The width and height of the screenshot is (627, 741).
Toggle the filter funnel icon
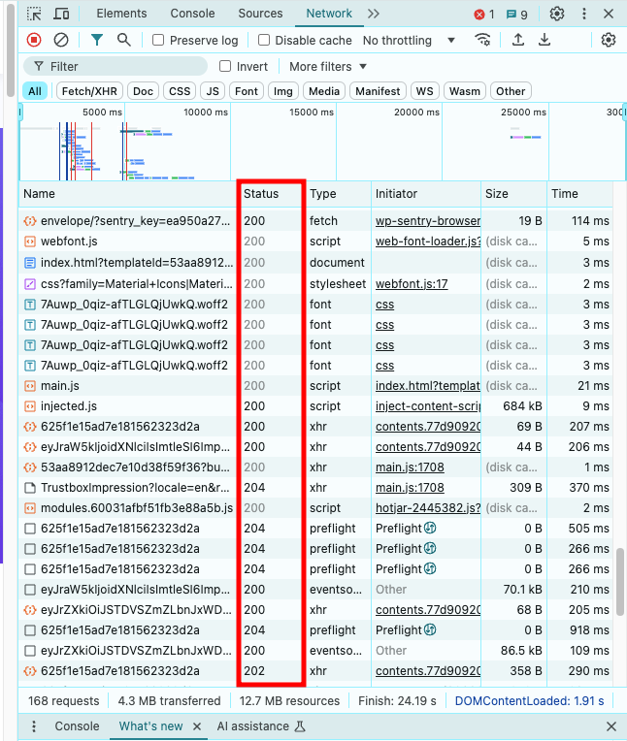[97, 40]
